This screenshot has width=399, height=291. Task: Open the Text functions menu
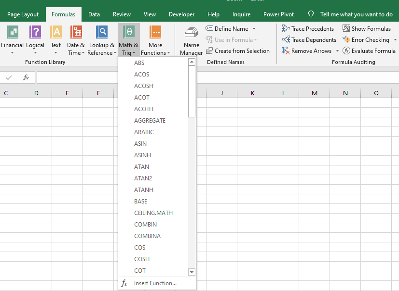click(55, 39)
